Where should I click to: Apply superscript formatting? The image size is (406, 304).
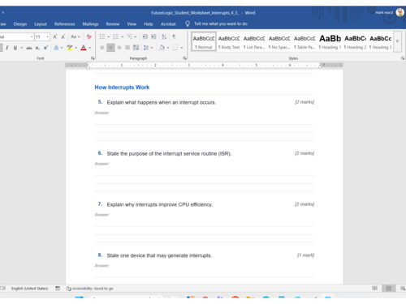[45, 48]
